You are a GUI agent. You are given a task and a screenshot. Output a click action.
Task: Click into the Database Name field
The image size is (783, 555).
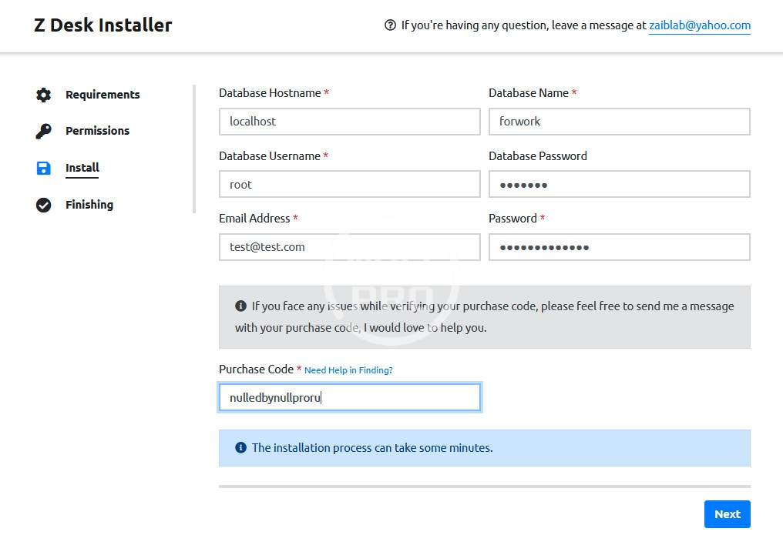[x=619, y=122]
